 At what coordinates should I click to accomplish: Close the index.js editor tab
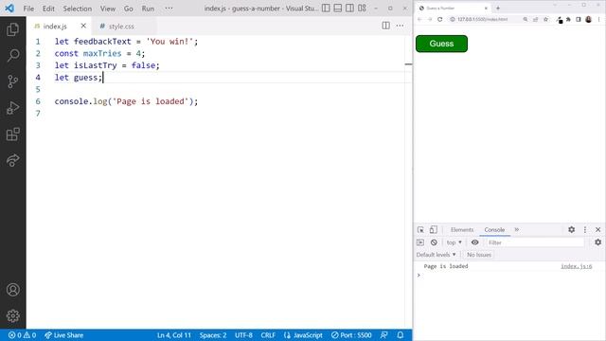tap(83, 26)
